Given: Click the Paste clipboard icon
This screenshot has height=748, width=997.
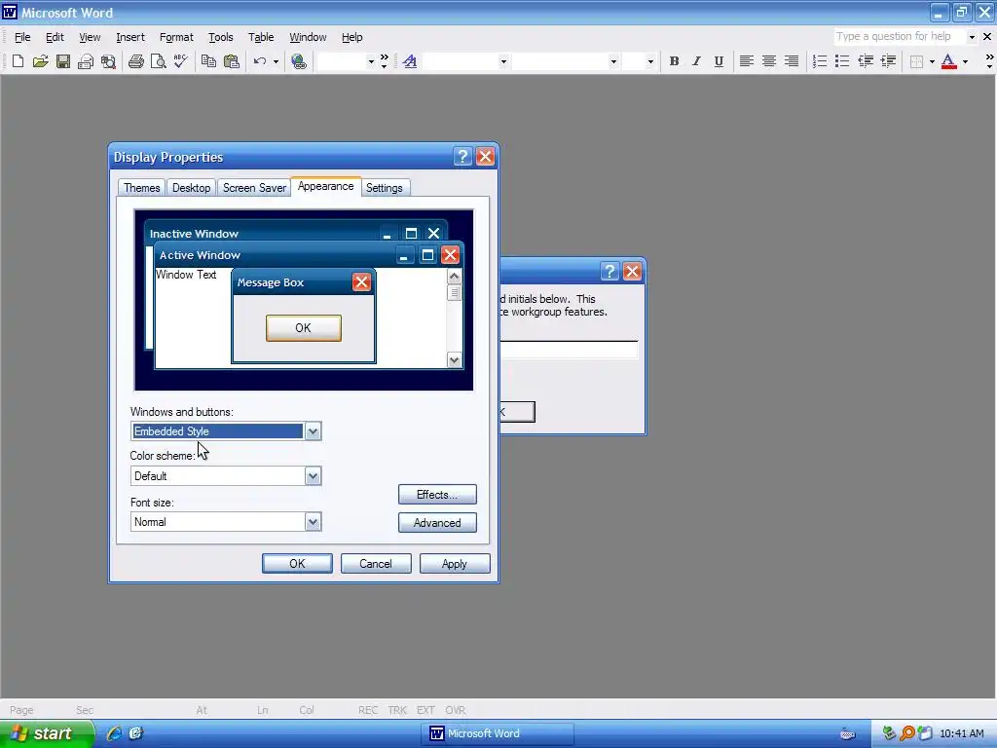Looking at the screenshot, I should tap(232, 61).
